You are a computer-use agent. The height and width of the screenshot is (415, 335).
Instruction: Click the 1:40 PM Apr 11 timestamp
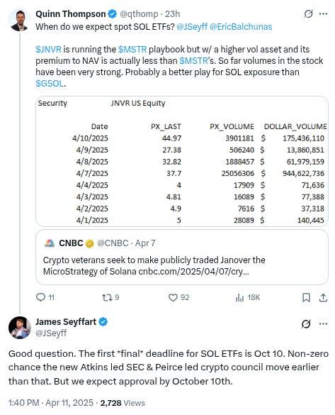click(51, 403)
